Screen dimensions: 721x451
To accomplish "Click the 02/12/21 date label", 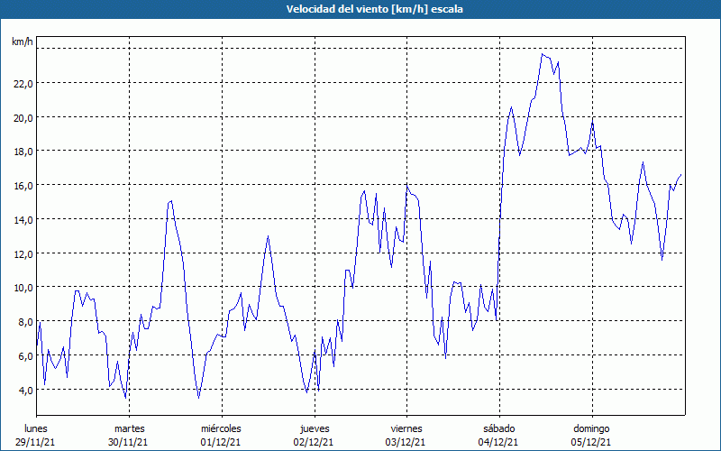I will tap(314, 442).
